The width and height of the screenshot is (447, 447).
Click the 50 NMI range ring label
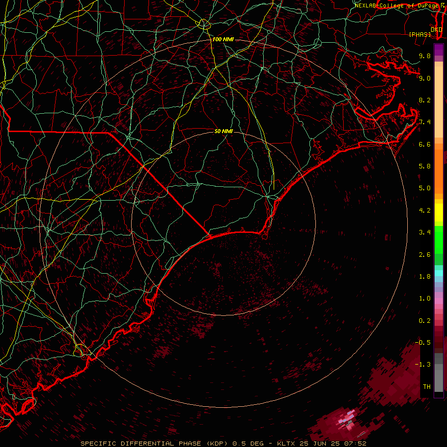pyautogui.click(x=223, y=131)
